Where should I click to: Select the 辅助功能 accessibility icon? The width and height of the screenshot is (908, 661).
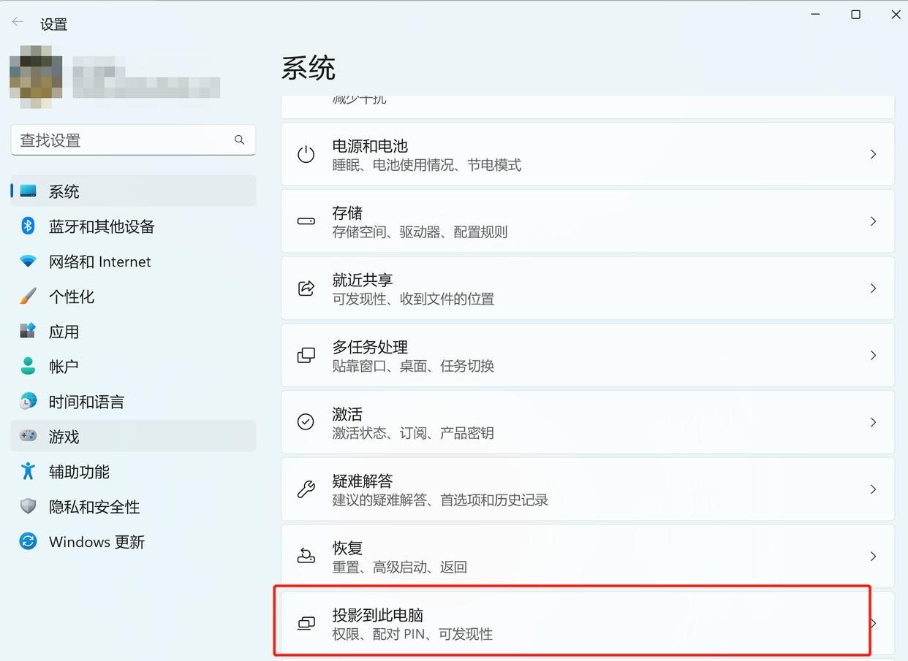point(27,472)
